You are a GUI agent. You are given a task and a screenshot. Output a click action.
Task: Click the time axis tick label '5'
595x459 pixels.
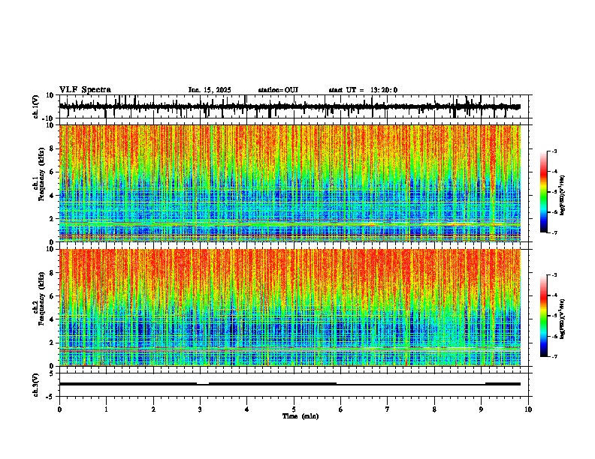[294, 409]
